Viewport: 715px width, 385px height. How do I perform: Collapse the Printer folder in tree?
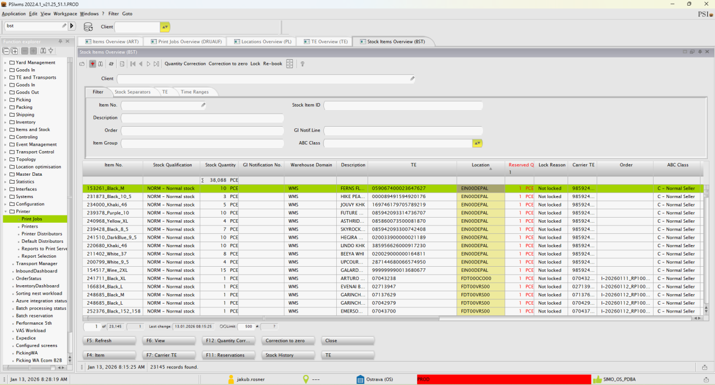6,211
